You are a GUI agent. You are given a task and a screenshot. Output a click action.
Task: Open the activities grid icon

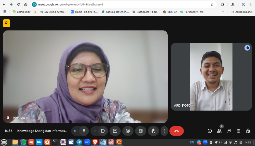point(238,131)
